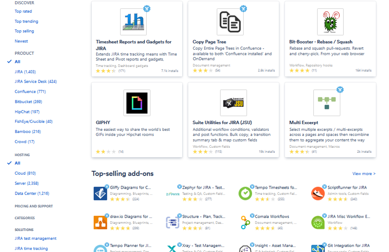Filter by Bitbucket (269) product
Screen dimensions: 389x252
point(28,102)
